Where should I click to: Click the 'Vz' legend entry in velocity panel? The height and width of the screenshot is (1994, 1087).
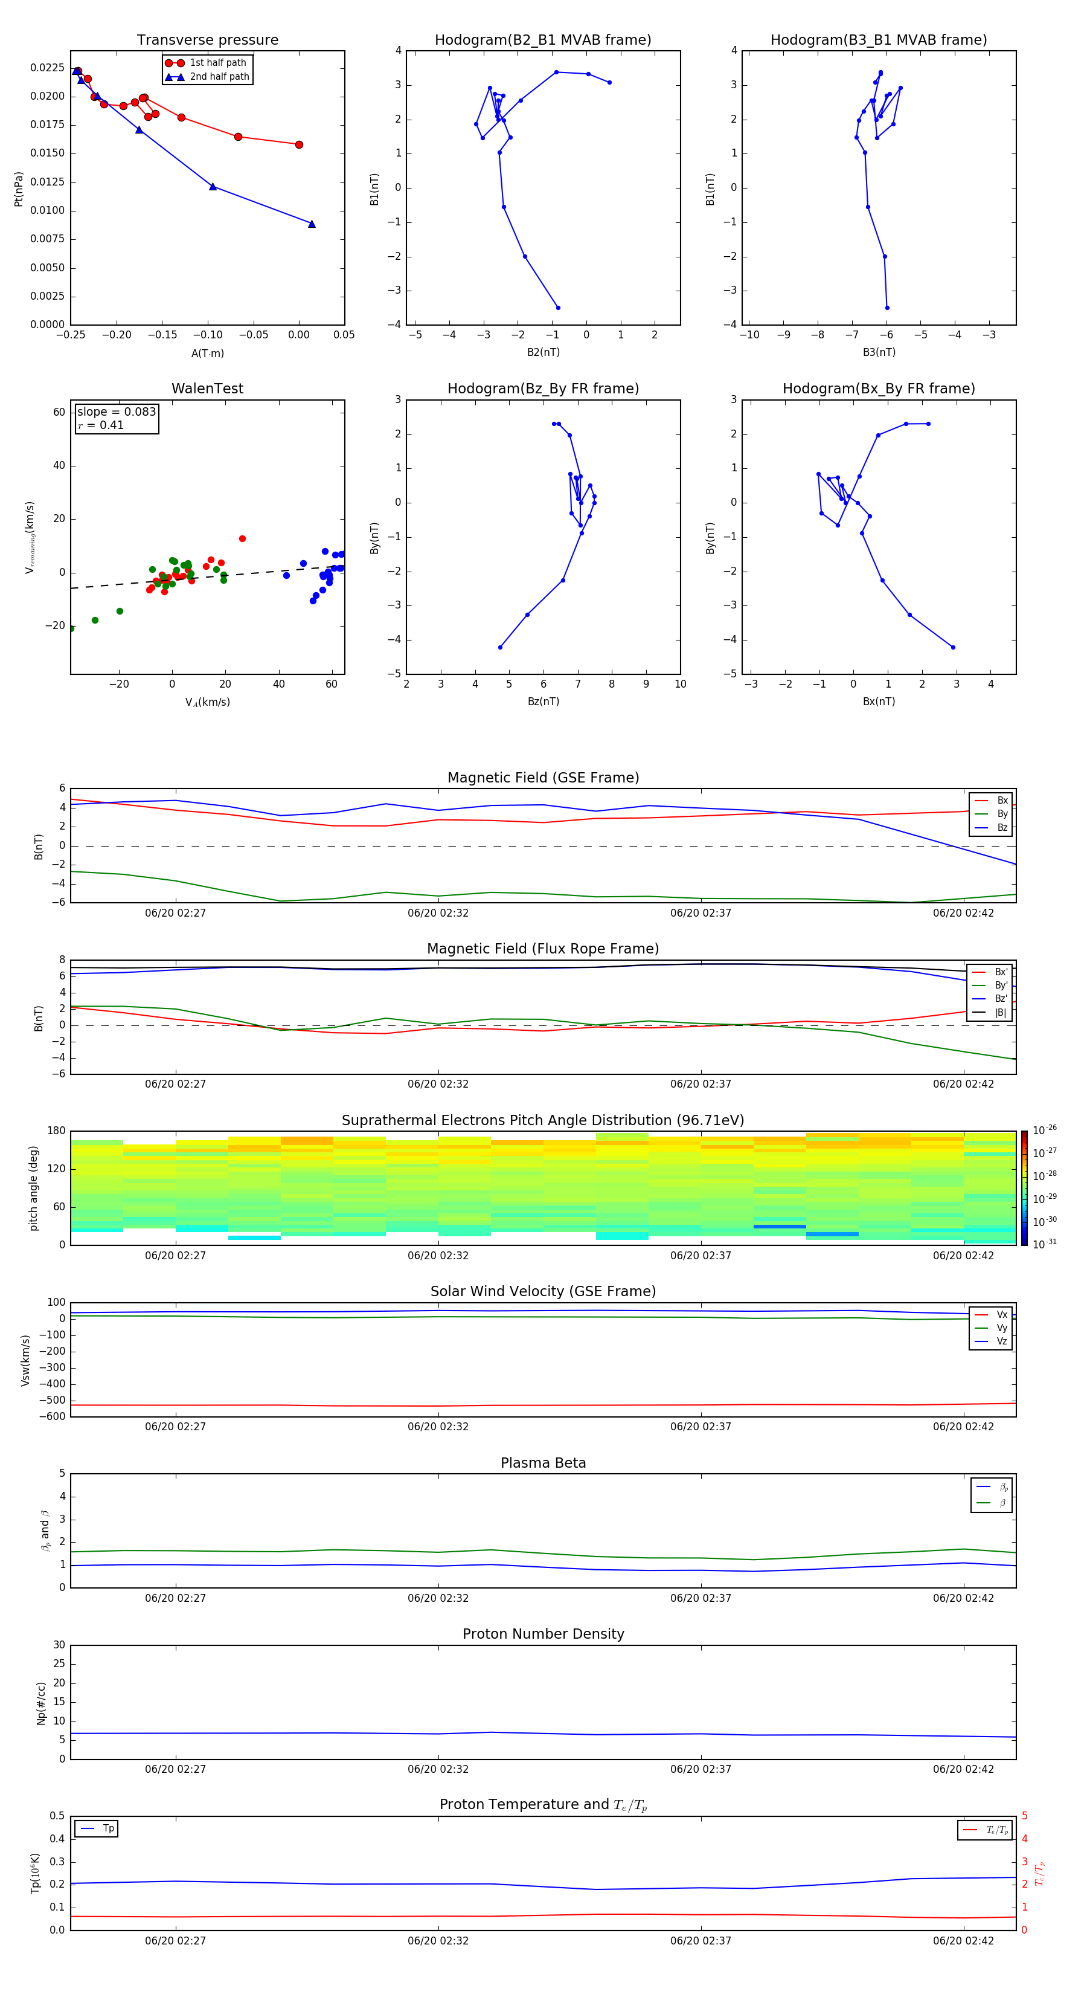(x=991, y=1341)
